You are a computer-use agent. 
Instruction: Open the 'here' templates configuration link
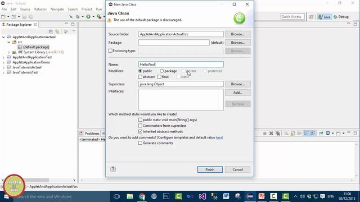219,137
